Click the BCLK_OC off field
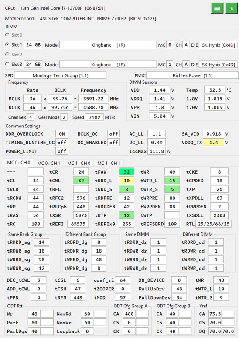Screen dimensions: 239x338 point(113,134)
